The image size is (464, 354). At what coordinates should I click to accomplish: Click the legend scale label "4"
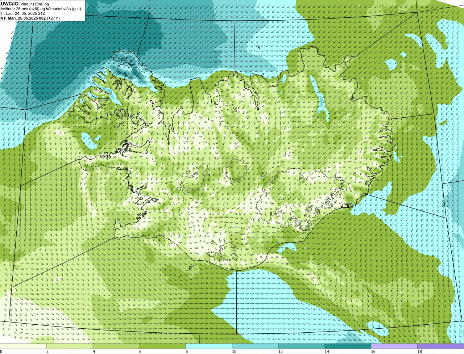(94, 351)
